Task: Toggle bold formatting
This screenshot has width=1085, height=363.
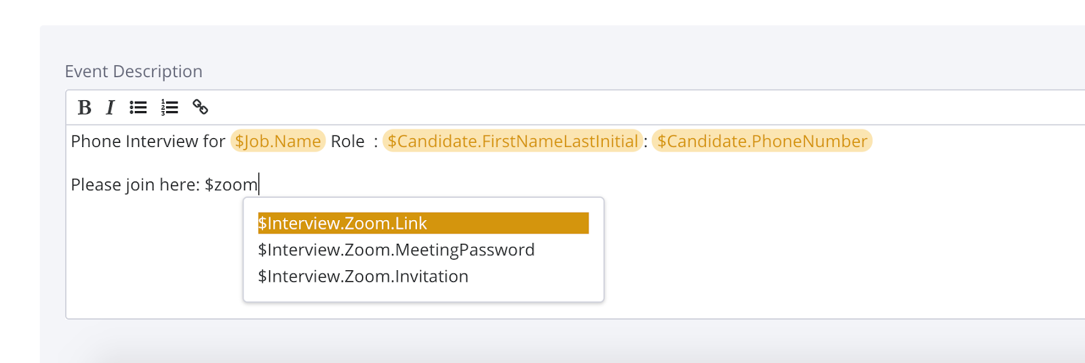Action: 85,108
